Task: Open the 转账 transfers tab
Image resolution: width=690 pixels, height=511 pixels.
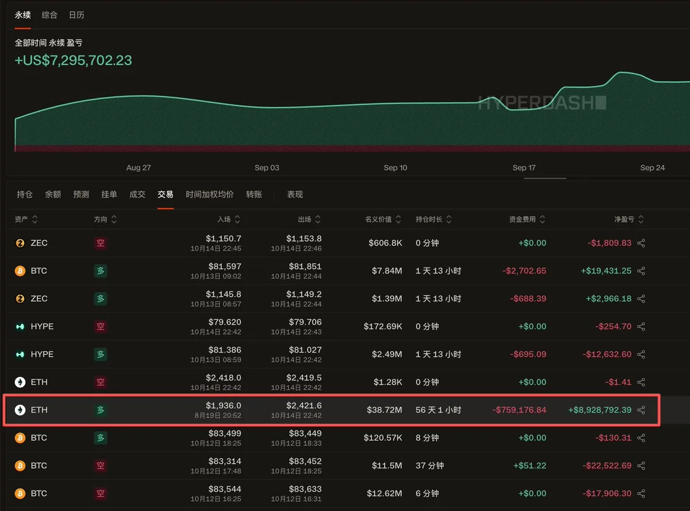Action: [x=254, y=194]
